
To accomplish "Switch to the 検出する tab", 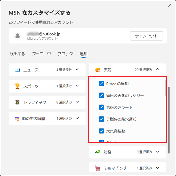I will tap(17, 54).
